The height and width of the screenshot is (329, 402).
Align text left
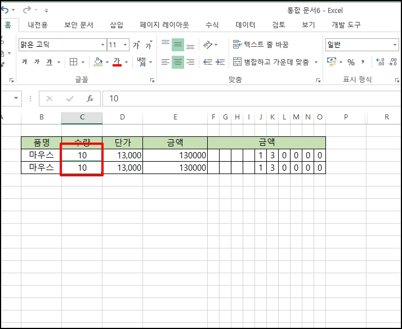[166, 62]
